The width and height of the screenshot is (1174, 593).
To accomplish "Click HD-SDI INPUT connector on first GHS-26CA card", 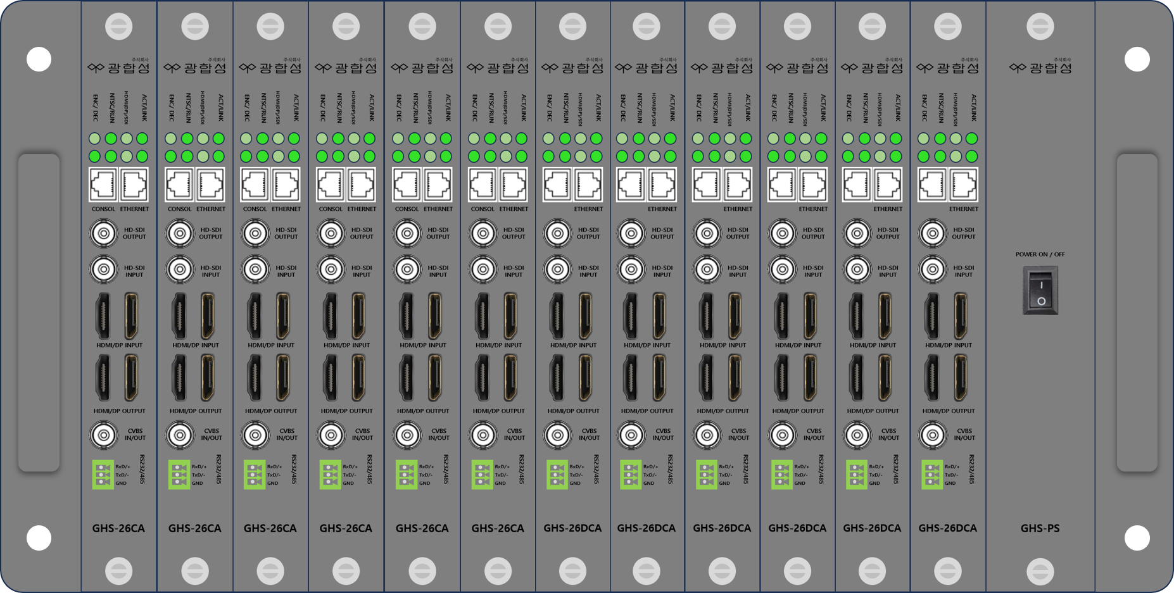I will point(104,270).
